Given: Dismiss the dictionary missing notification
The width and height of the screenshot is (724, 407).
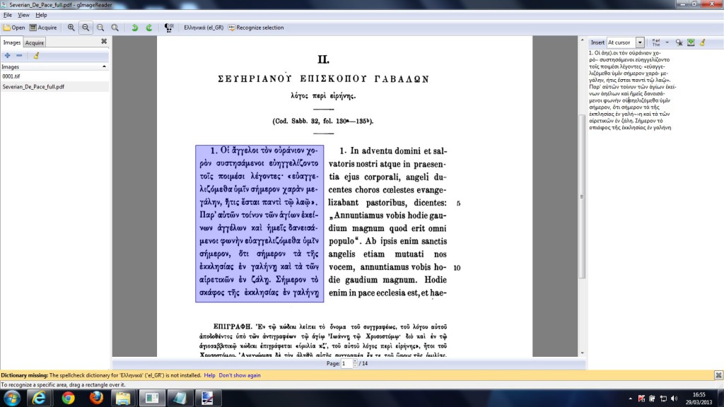Looking at the screenshot, I should (x=718, y=375).
